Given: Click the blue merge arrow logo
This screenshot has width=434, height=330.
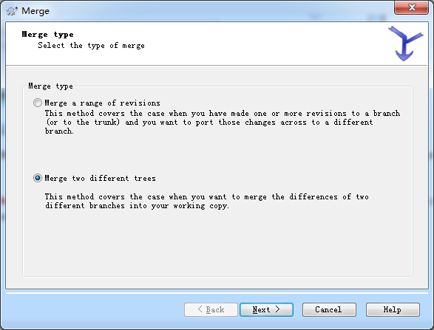Looking at the screenshot, I should pyautogui.click(x=405, y=44).
